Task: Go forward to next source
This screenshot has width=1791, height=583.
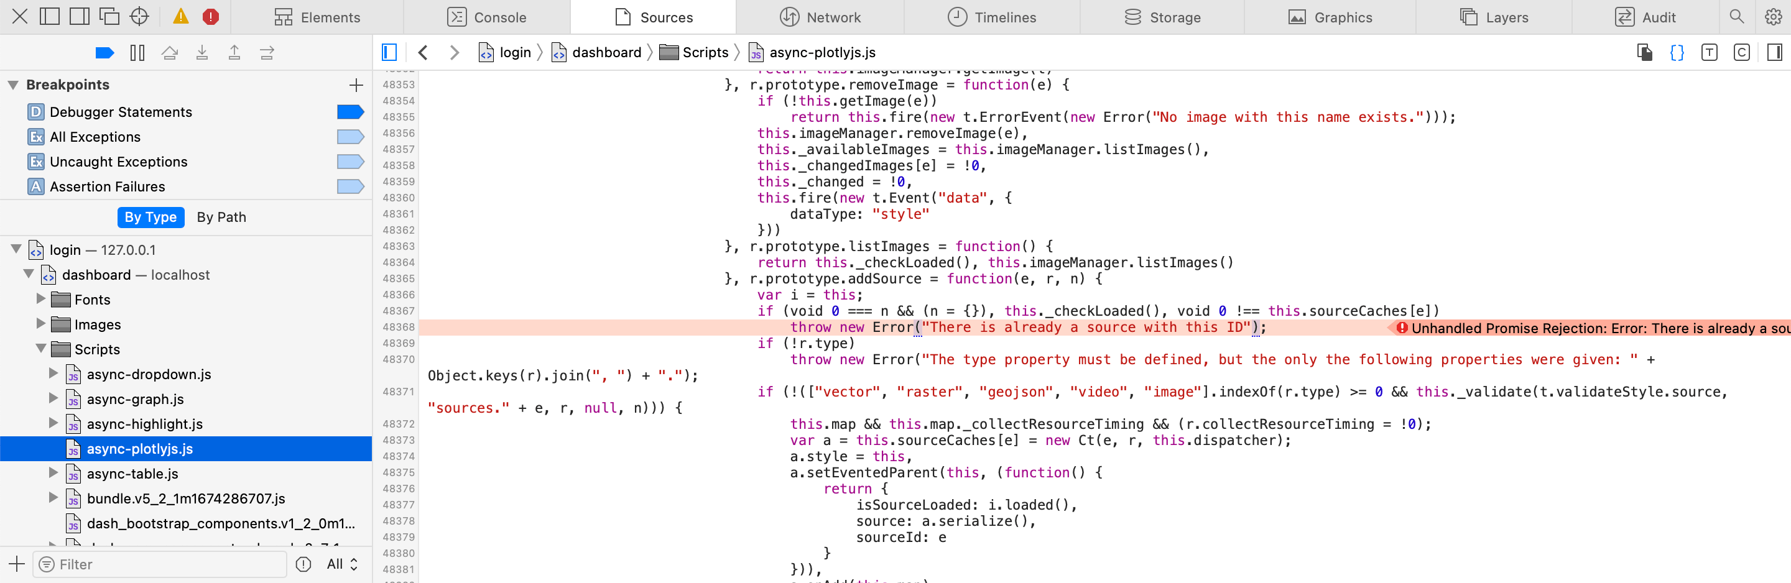Action: tap(455, 52)
